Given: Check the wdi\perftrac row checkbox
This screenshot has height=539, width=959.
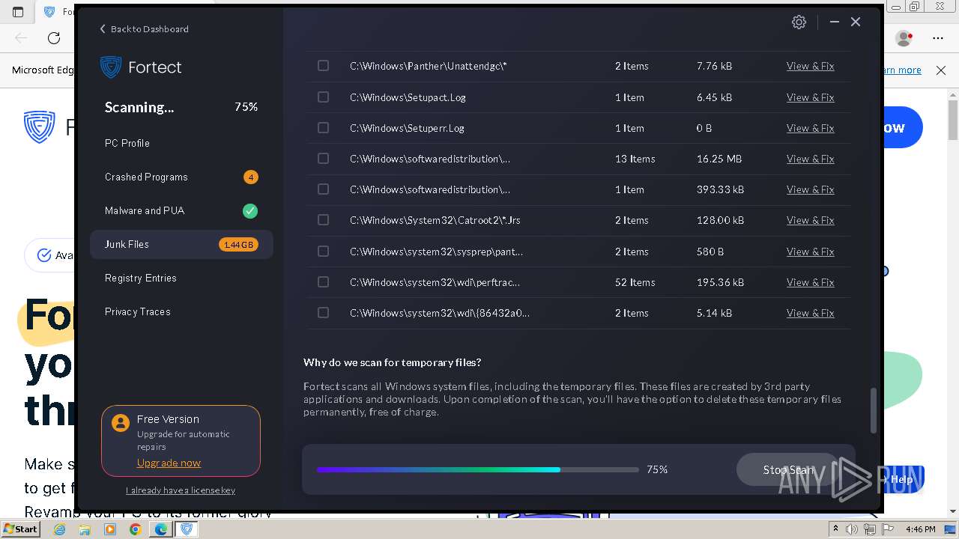Looking at the screenshot, I should click(x=323, y=282).
